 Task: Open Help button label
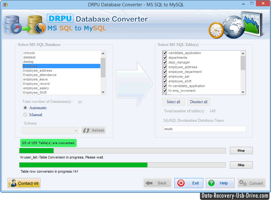(x=224, y=183)
